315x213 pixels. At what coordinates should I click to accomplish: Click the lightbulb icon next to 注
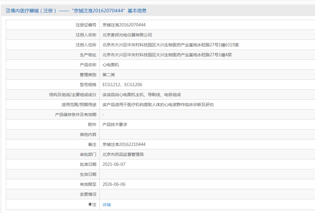point(90,205)
